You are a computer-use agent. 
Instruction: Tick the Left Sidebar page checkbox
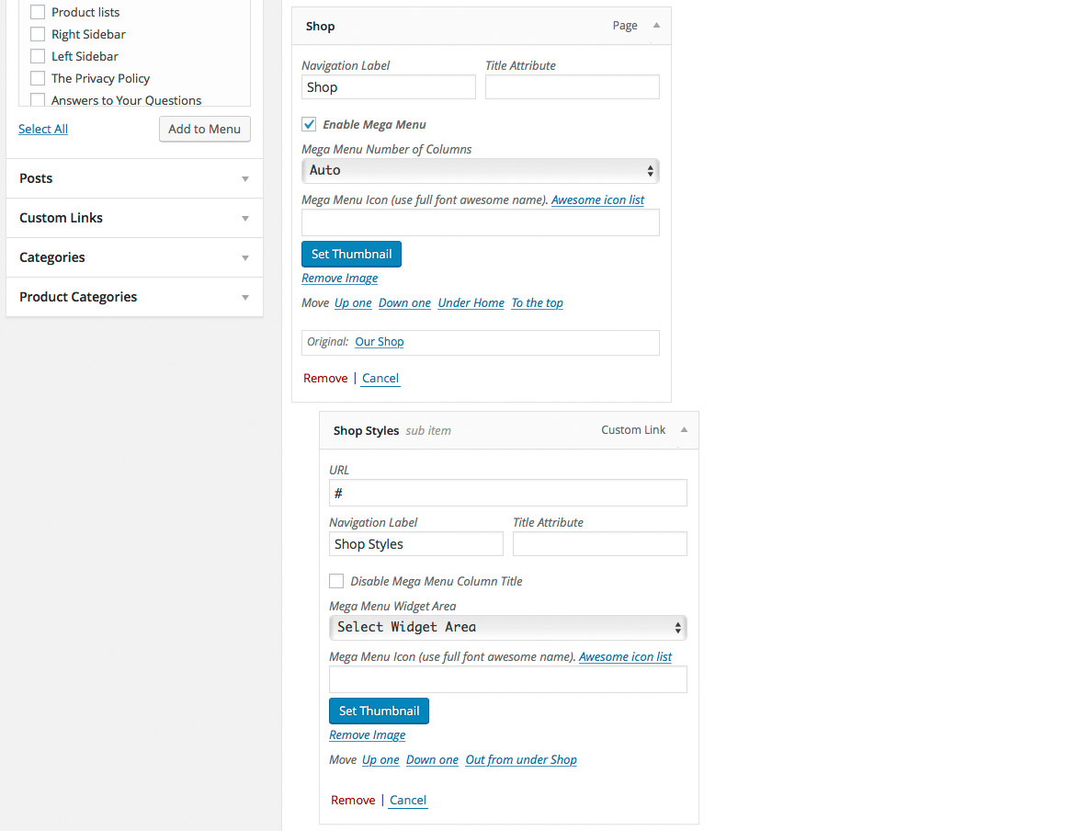tap(38, 56)
